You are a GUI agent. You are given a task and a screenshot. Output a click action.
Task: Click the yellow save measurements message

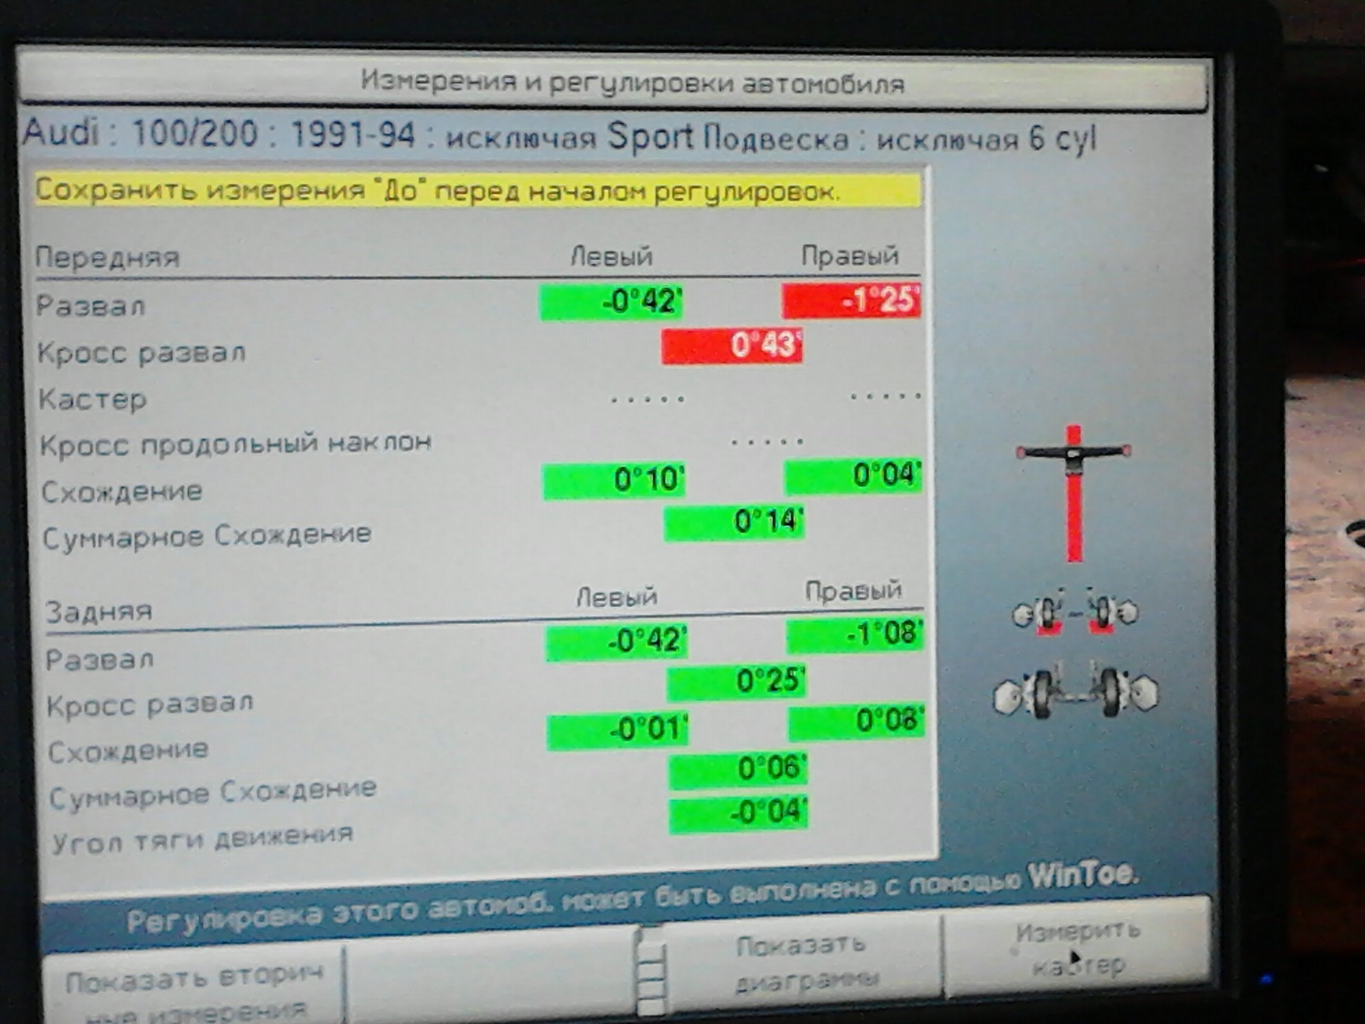coord(478,191)
